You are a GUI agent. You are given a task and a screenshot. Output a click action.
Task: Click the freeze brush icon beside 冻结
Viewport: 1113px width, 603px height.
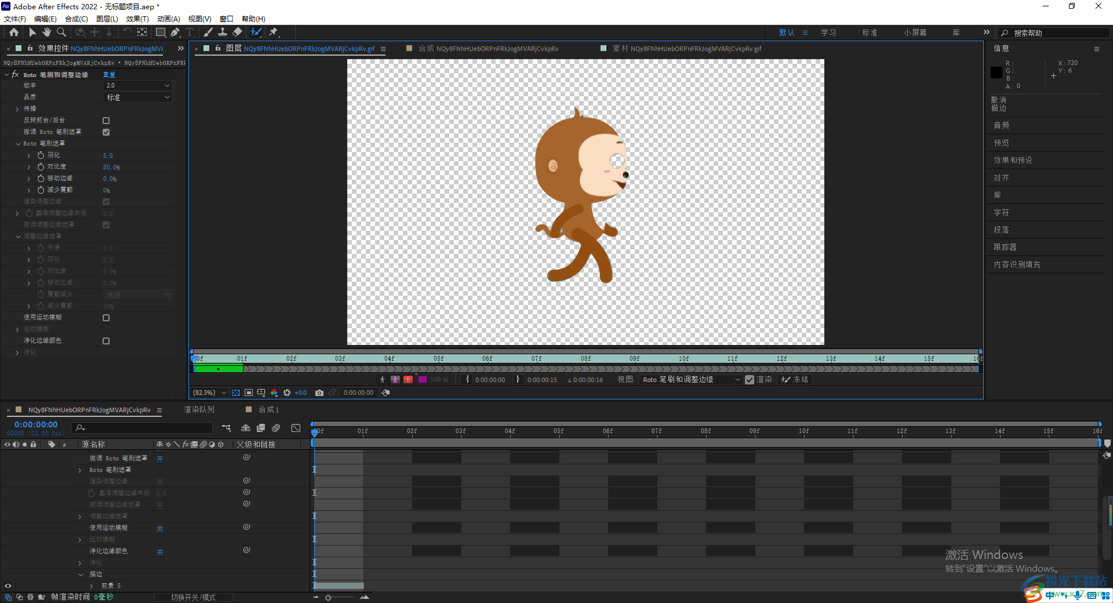(x=786, y=379)
